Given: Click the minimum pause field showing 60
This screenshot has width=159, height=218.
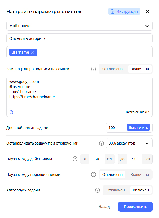Looking at the screenshot, I should coord(96,159).
